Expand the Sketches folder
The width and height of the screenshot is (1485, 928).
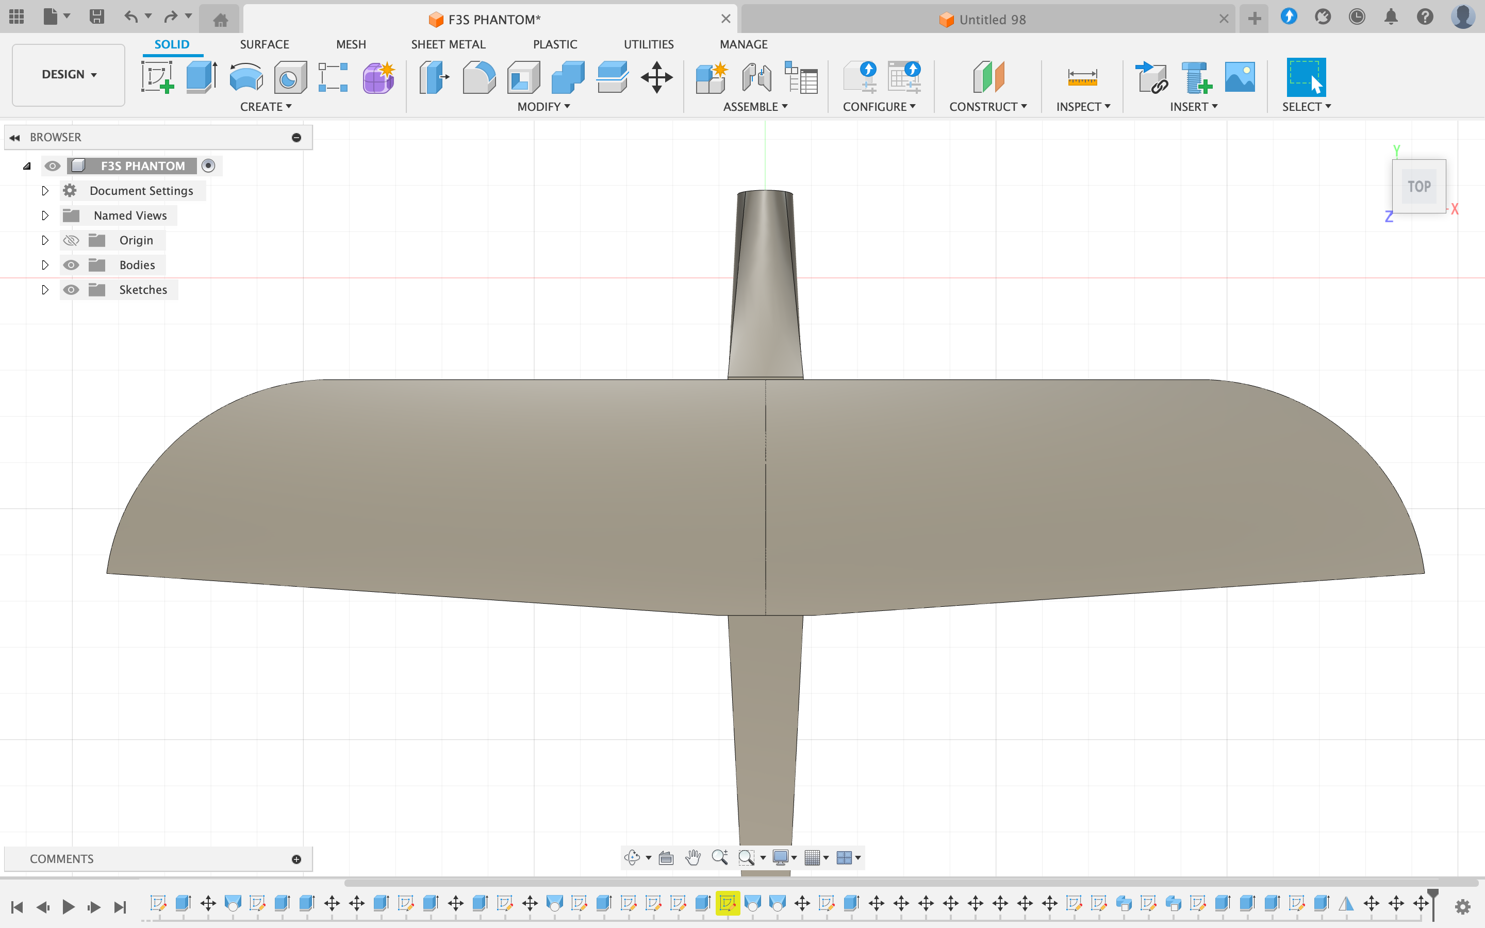(45, 290)
